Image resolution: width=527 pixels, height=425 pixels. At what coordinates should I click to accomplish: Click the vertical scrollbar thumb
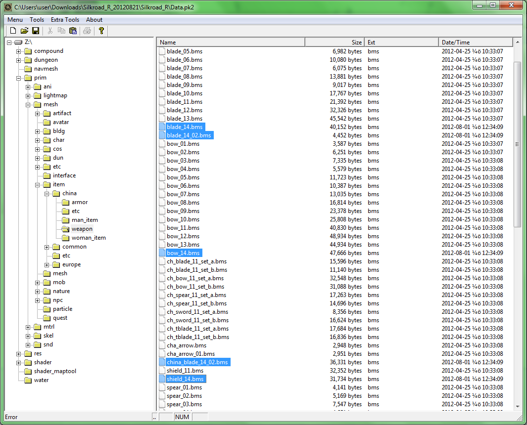point(517,144)
